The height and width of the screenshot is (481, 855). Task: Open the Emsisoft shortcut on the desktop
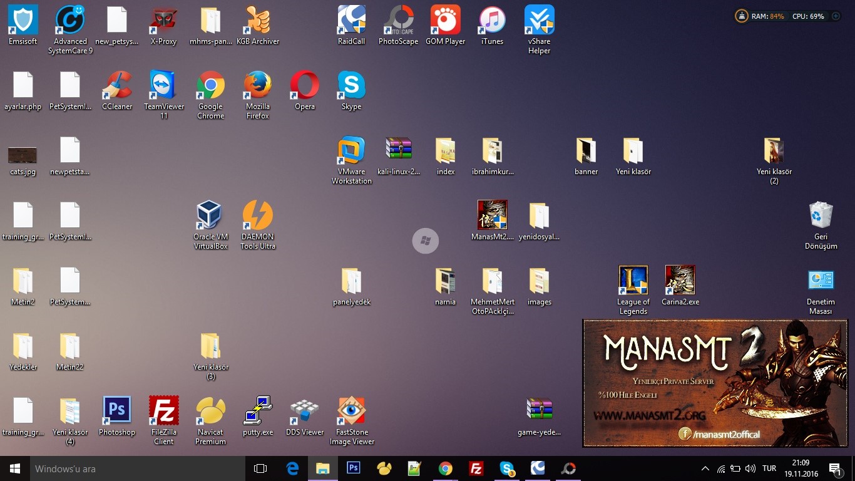23,26
